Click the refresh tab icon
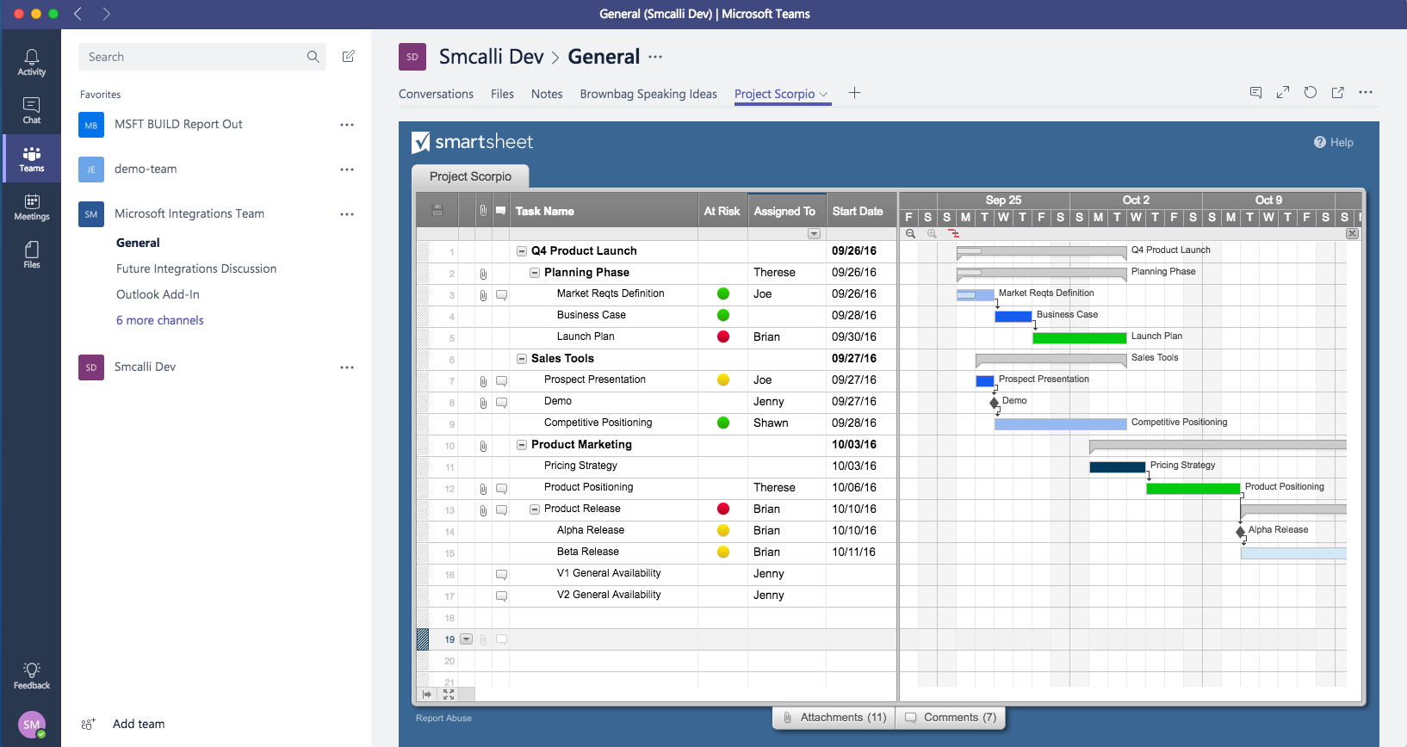The height and width of the screenshot is (747, 1407). [1310, 93]
